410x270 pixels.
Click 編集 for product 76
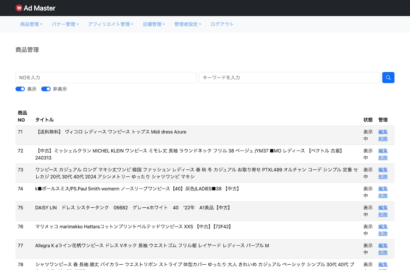click(x=383, y=226)
